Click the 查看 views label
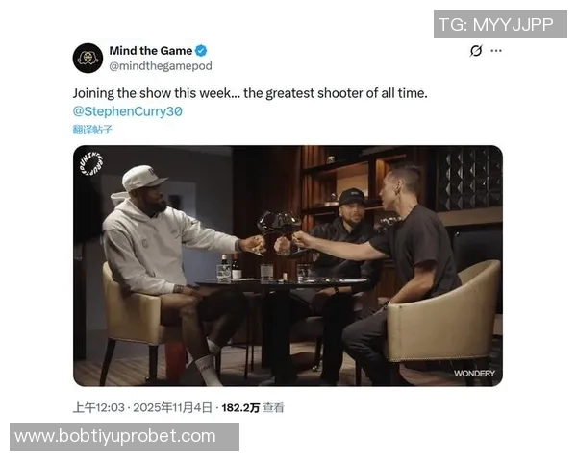The height and width of the screenshot is (461, 577). pyautogui.click(x=273, y=407)
